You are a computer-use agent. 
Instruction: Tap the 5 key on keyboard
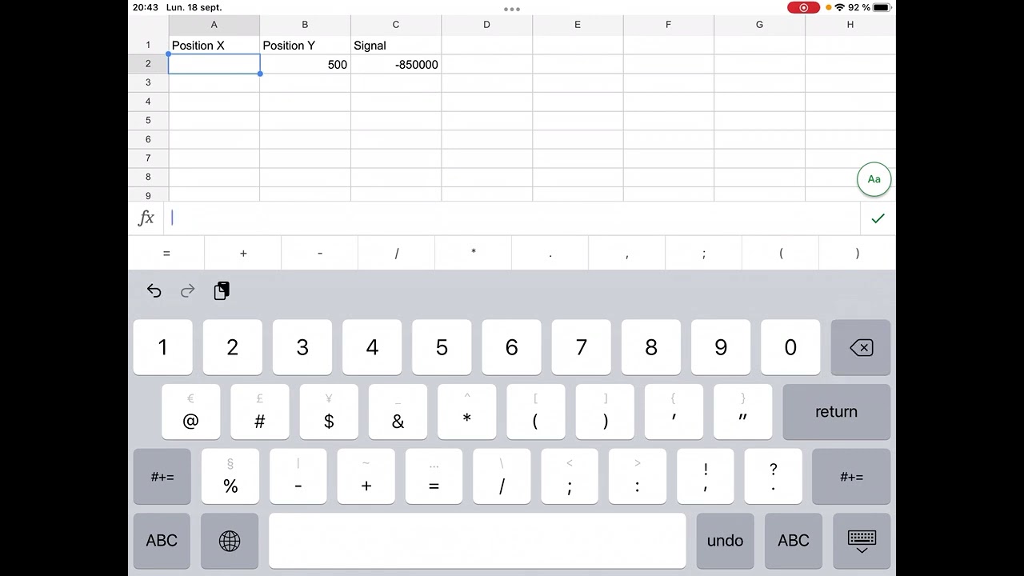442,347
